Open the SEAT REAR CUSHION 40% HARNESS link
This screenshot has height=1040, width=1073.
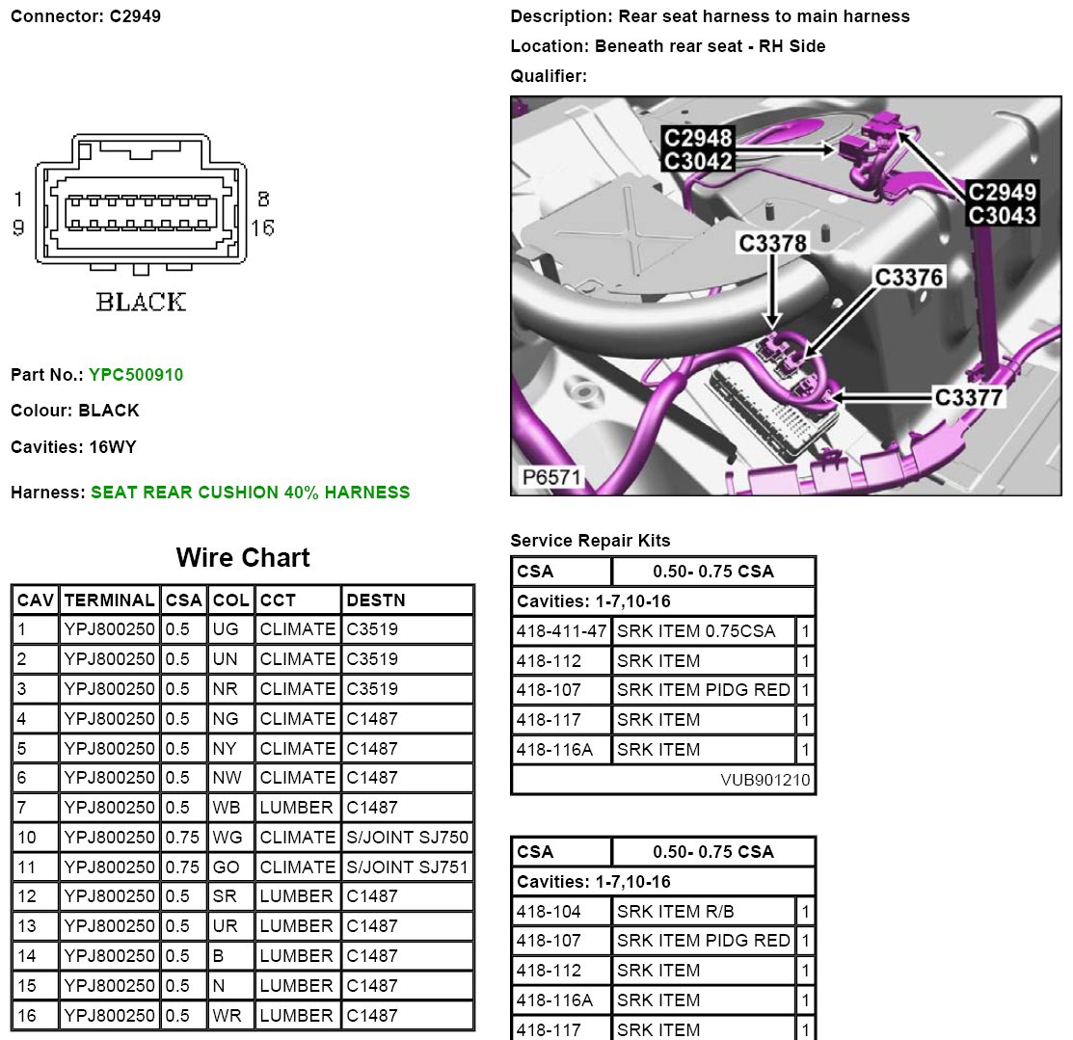click(x=250, y=493)
